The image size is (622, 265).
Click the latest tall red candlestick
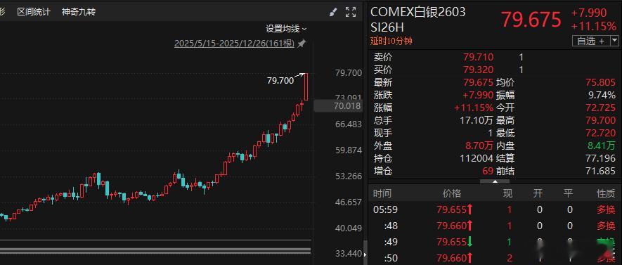tap(306, 87)
